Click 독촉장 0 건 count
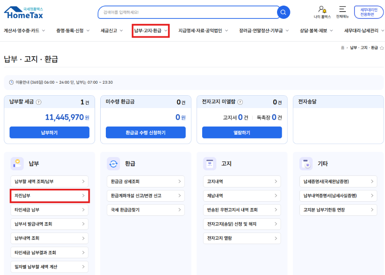Viewport: 385px width, 275px height. point(269,118)
